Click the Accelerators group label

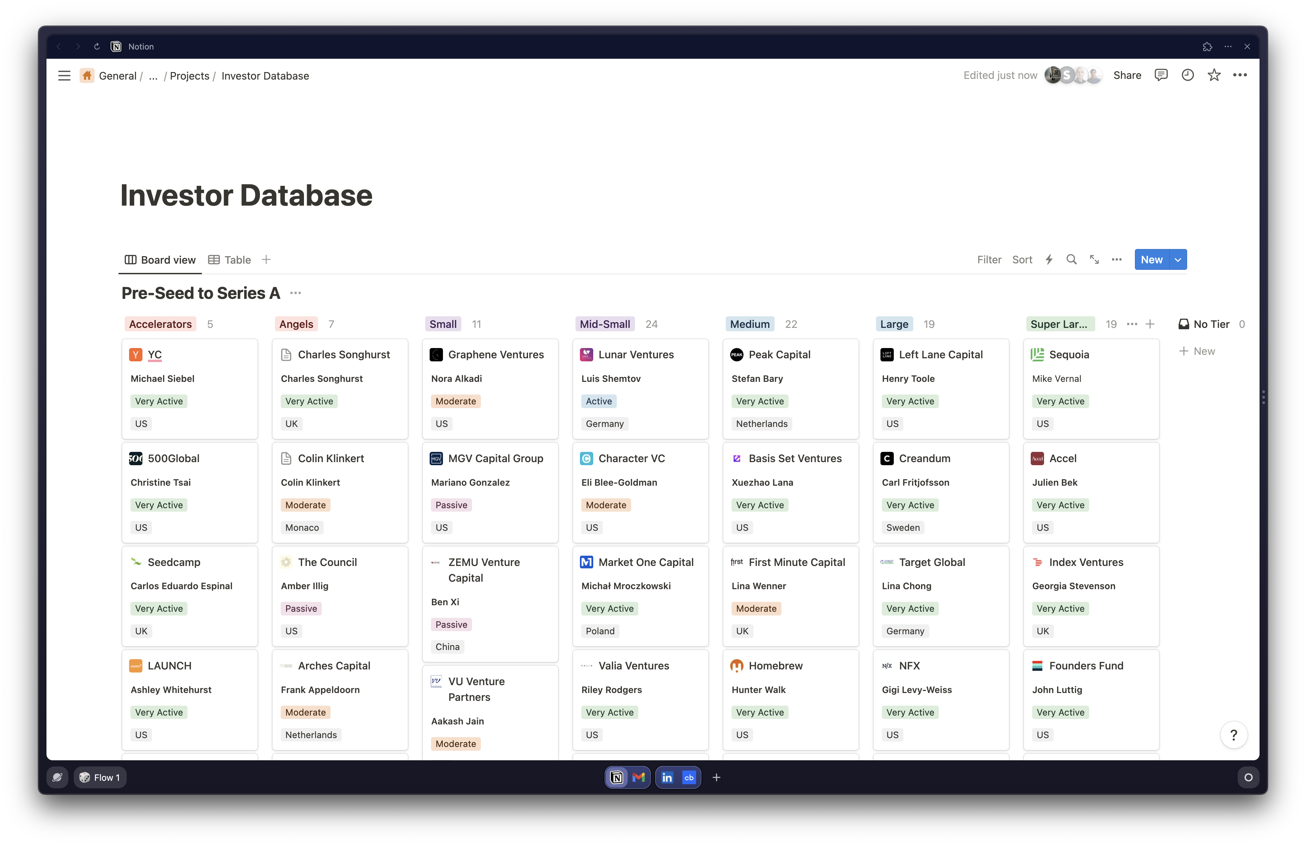(x=160, y=324)
